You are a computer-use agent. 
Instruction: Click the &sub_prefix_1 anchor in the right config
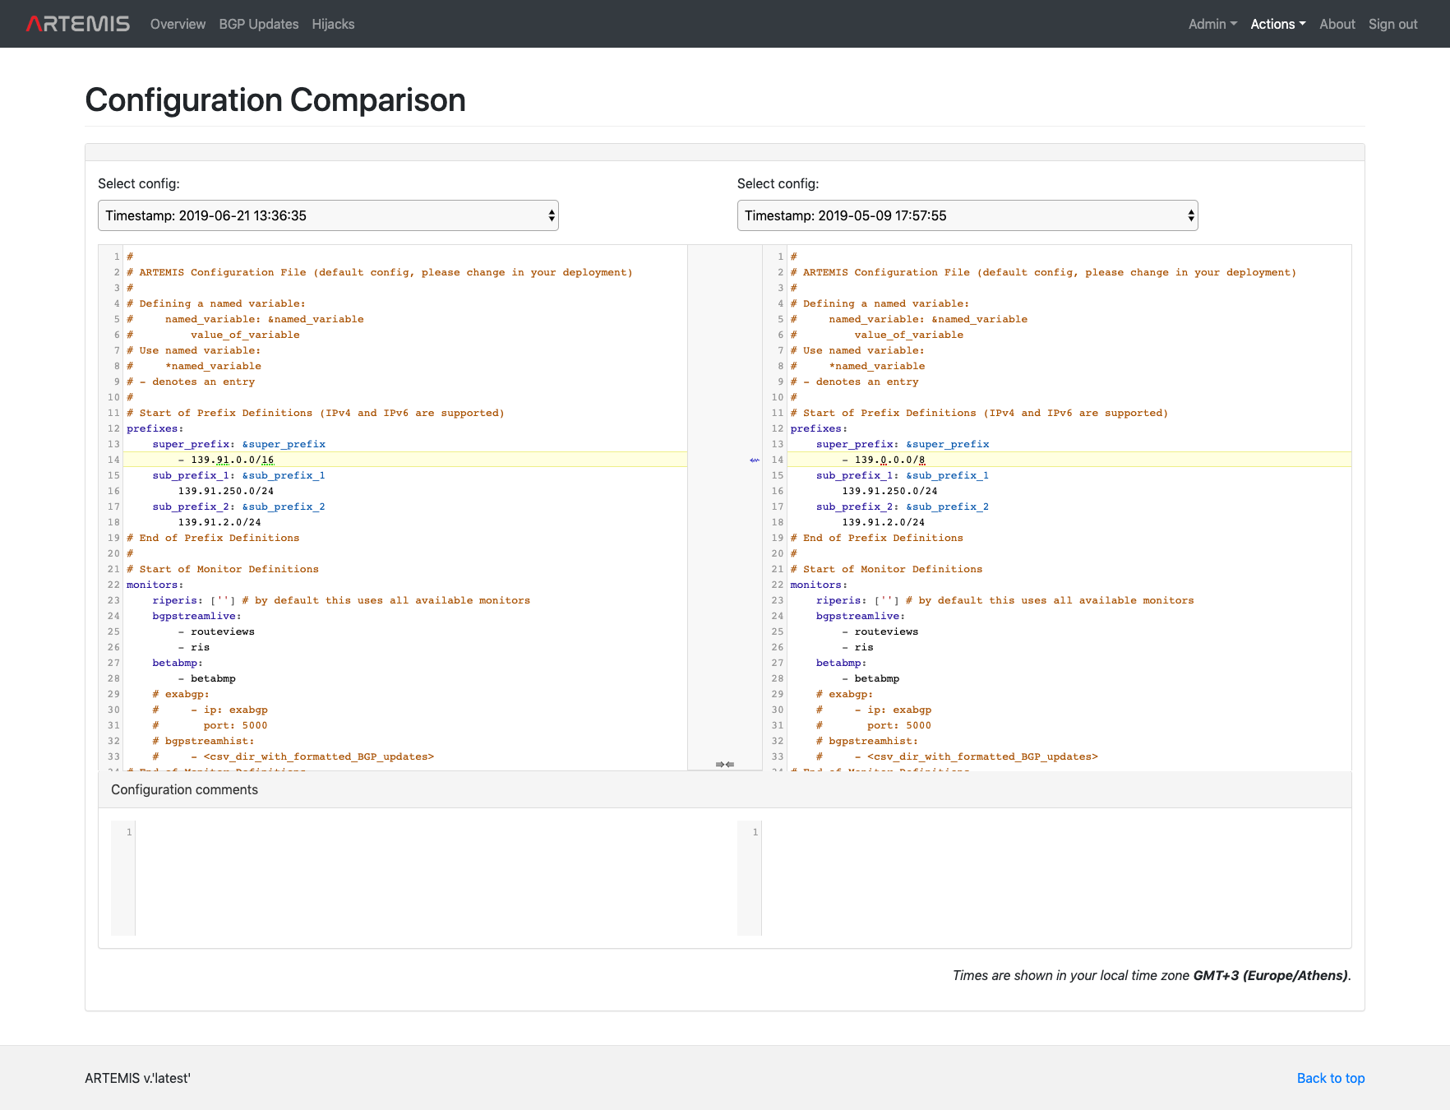point(948,475)
